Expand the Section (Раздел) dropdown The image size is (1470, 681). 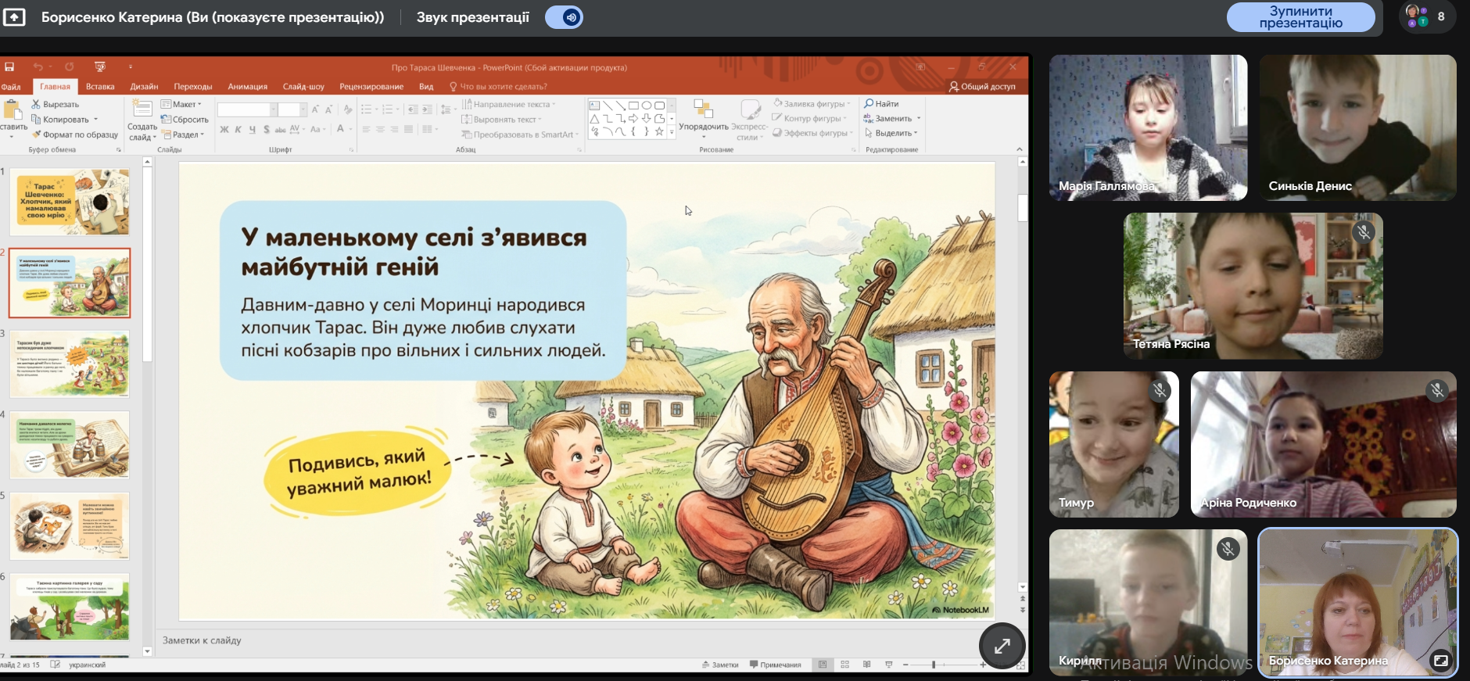click(x=185, y=134)
